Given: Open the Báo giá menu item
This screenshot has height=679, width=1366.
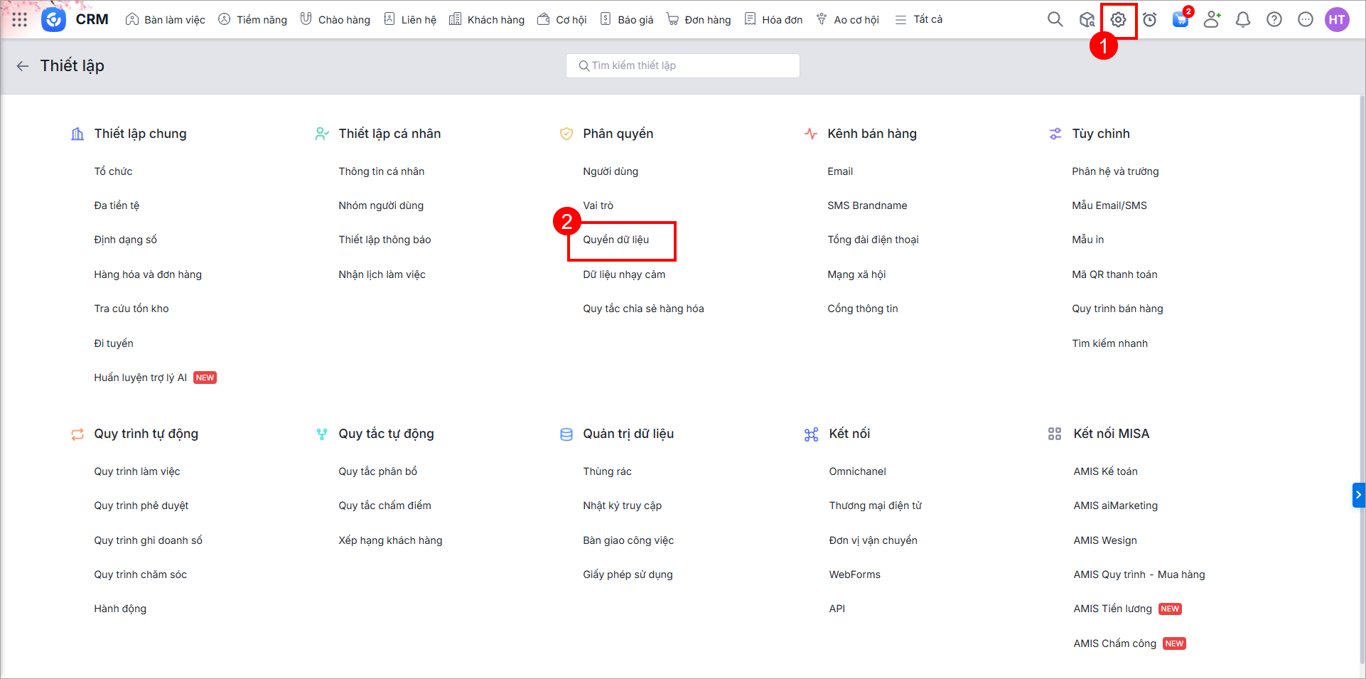Looking at the screenshot, I should (627, 20).
